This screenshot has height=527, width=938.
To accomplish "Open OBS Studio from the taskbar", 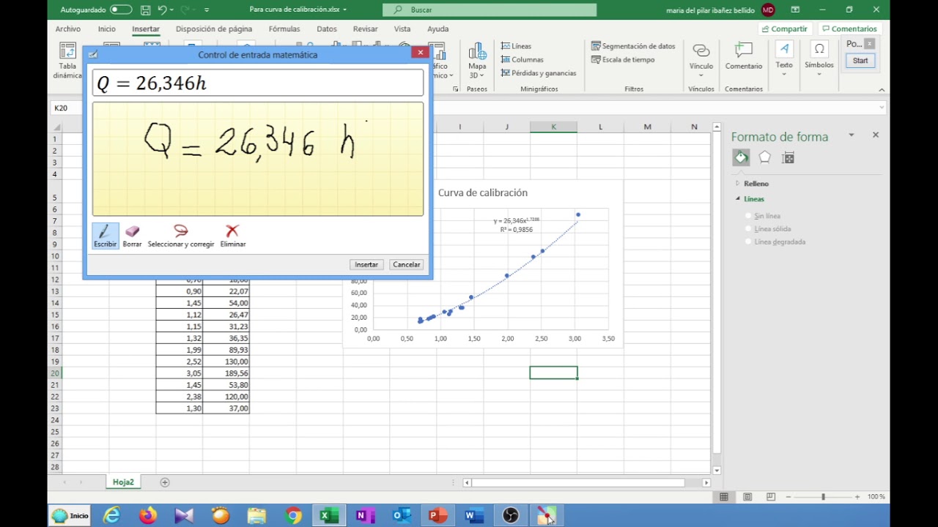I will [x=511, y=516].
